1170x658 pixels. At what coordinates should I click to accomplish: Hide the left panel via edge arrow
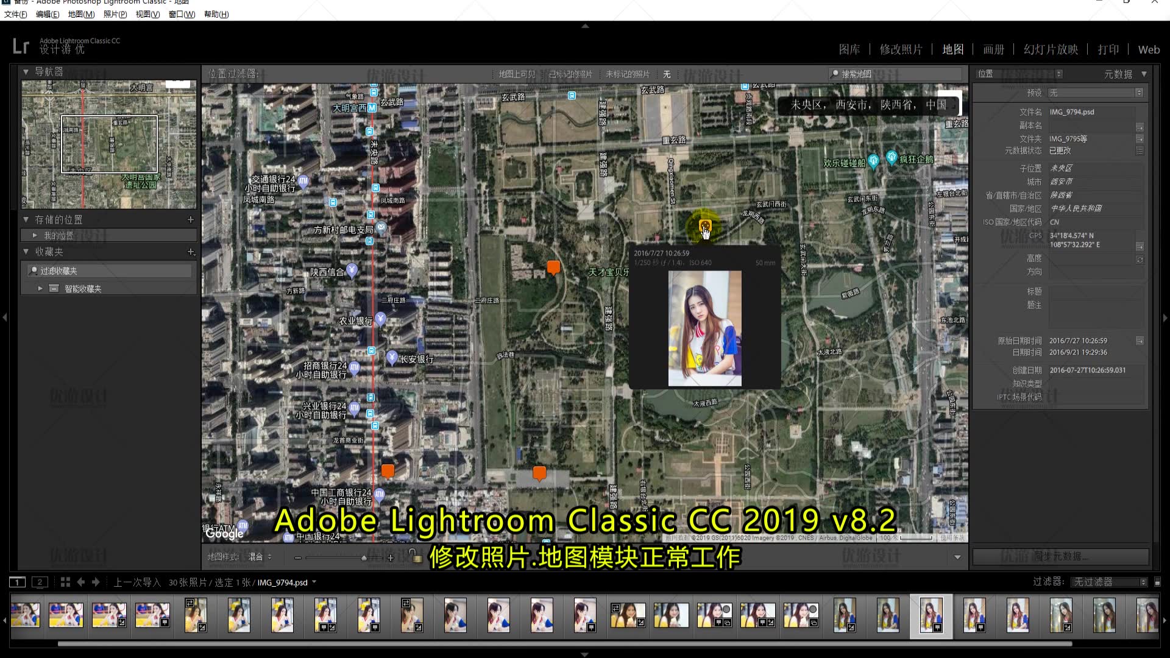[x=4, y=317]
